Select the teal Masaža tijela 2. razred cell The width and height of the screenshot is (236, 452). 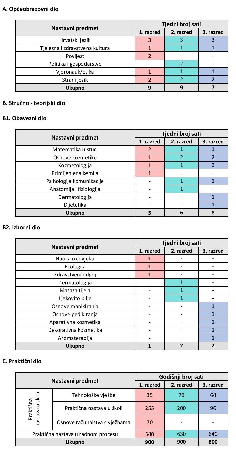[x=181, y=290]
